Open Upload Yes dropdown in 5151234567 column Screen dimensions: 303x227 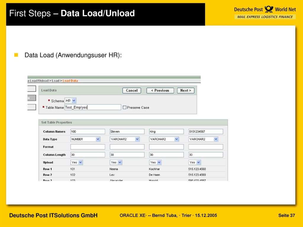tap(195, 162)
